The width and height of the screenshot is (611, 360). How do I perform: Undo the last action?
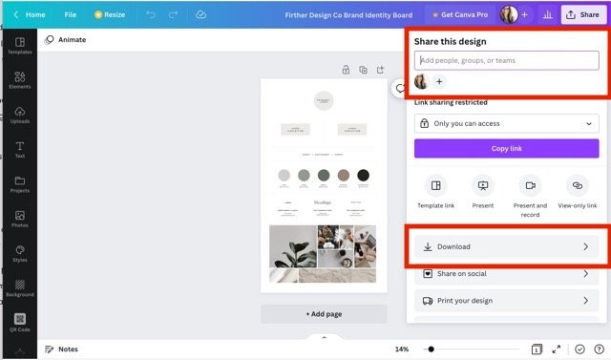tap(151, 15)
